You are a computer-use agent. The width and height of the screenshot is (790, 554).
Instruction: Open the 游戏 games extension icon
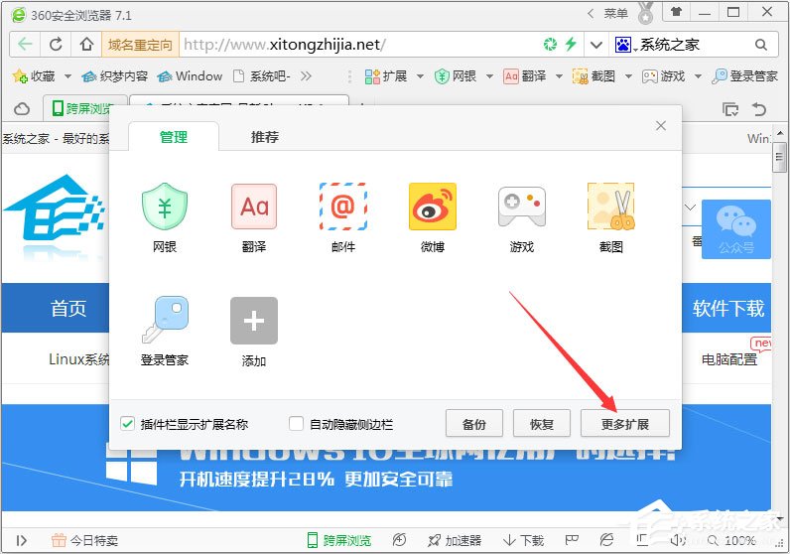pyautogui.click(x=521, y=208)
